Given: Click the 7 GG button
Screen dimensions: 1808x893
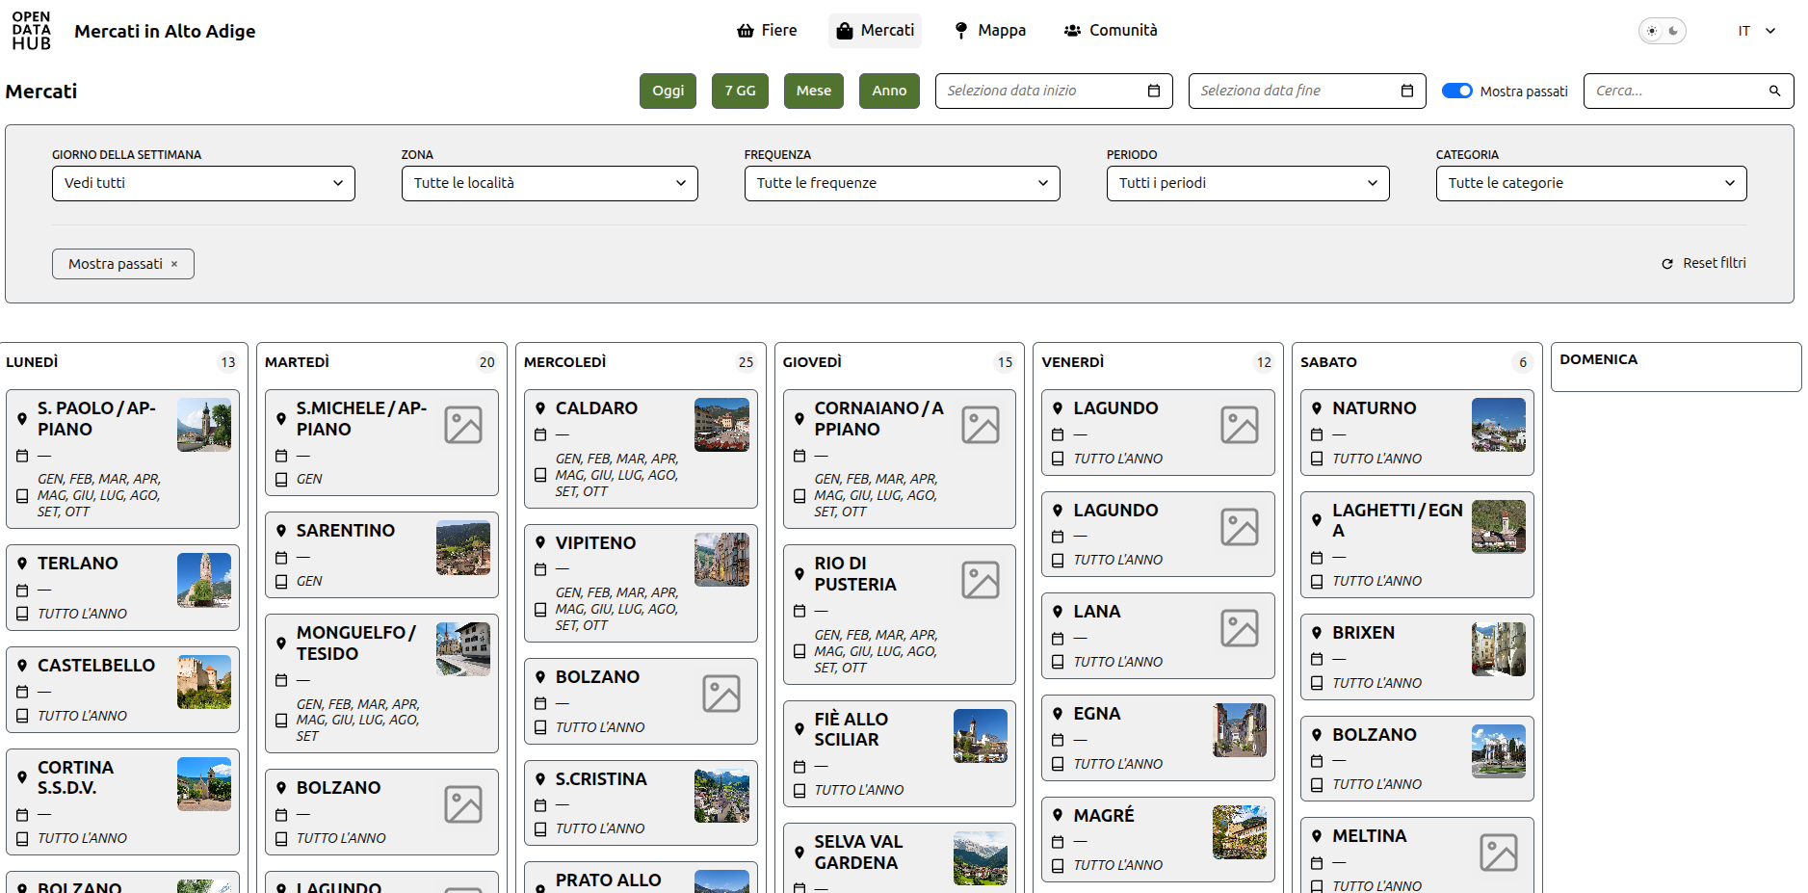Looking at the screenshot, I should tap(740, 91).
